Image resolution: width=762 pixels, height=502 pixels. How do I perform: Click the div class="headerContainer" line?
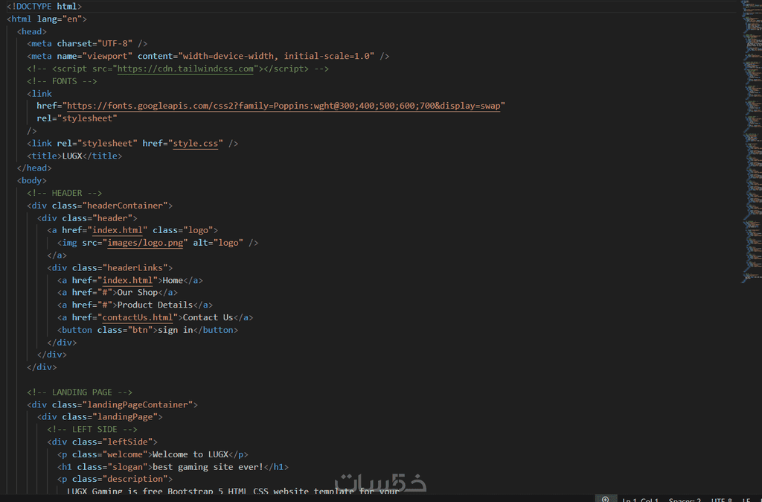[x=100, y=206]
